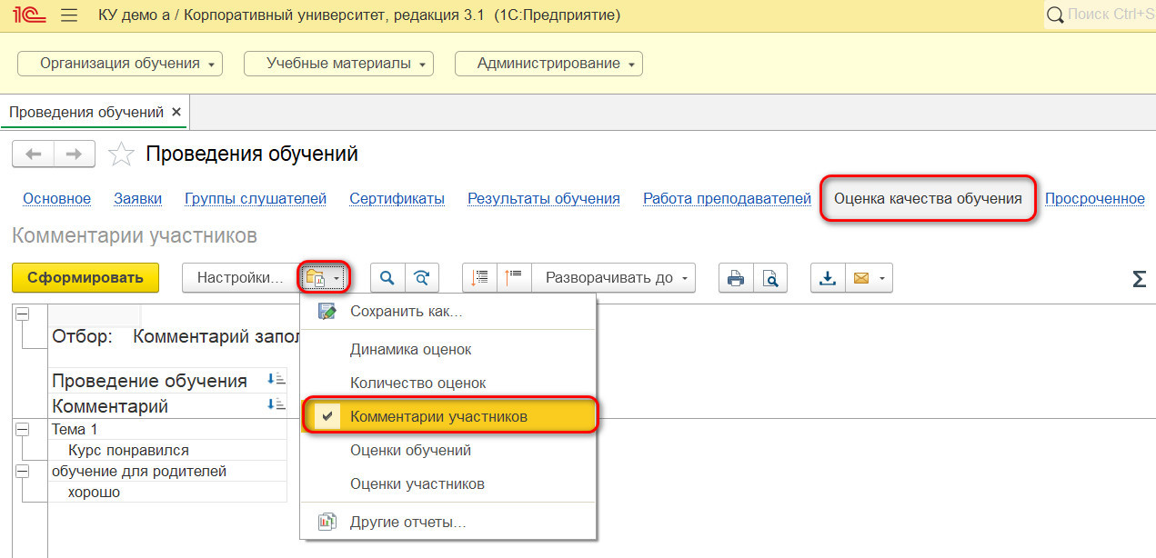Screen dimensions: 1156x558
Task: Open the Просроченное link
Action: [x=1095, y=198]
